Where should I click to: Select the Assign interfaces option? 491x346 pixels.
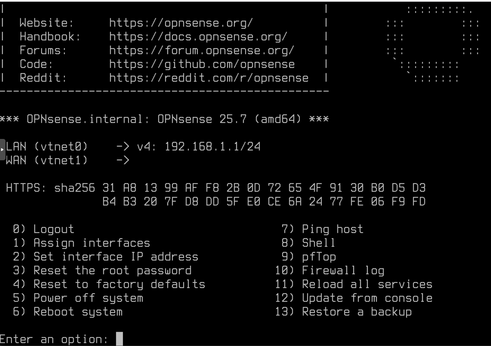tap(92, 243)
